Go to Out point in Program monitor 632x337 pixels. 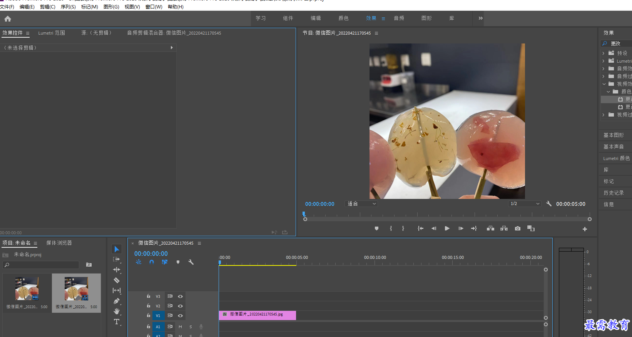474,229
